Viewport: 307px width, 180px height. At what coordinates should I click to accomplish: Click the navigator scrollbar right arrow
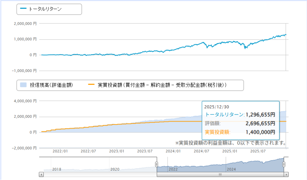pos(286,174)
